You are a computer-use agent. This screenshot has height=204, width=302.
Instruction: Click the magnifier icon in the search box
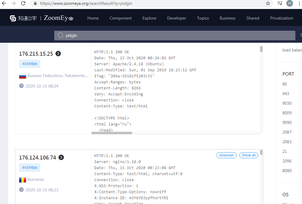click(x=61, y=36)
